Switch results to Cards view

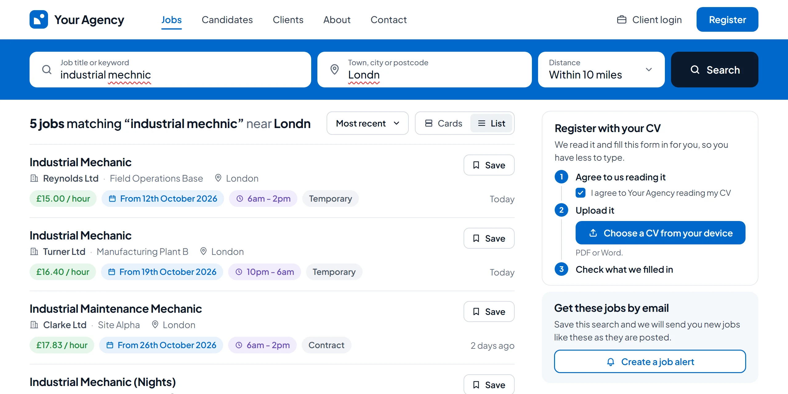point(443,123)
